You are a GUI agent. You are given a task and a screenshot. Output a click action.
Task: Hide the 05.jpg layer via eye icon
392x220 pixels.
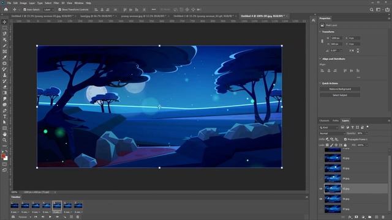click(x=321, y=189)
